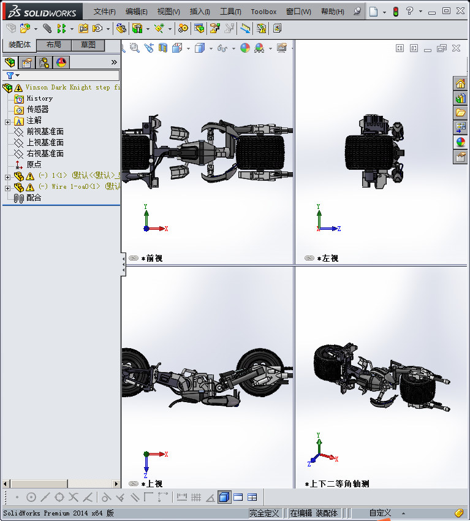Screen dimensions: 470x521
Task: Open the PropertyManager panel tab
Action: point(27,63)
